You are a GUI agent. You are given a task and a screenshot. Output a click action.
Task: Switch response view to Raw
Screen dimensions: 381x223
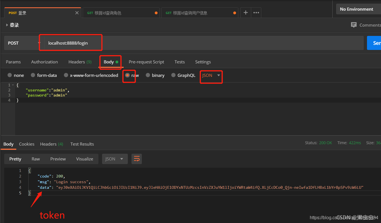click(x=36, y=159)
